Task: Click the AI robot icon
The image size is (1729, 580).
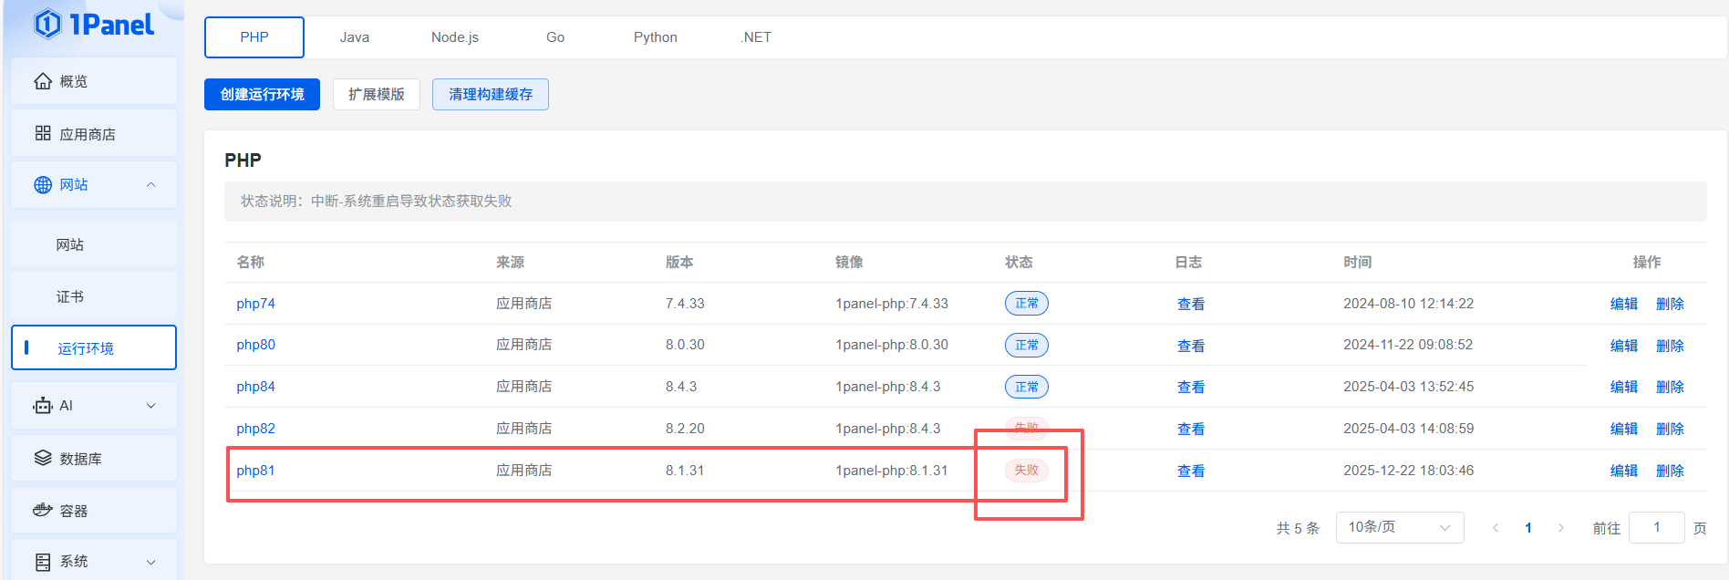Action: (x=43, y=406)
